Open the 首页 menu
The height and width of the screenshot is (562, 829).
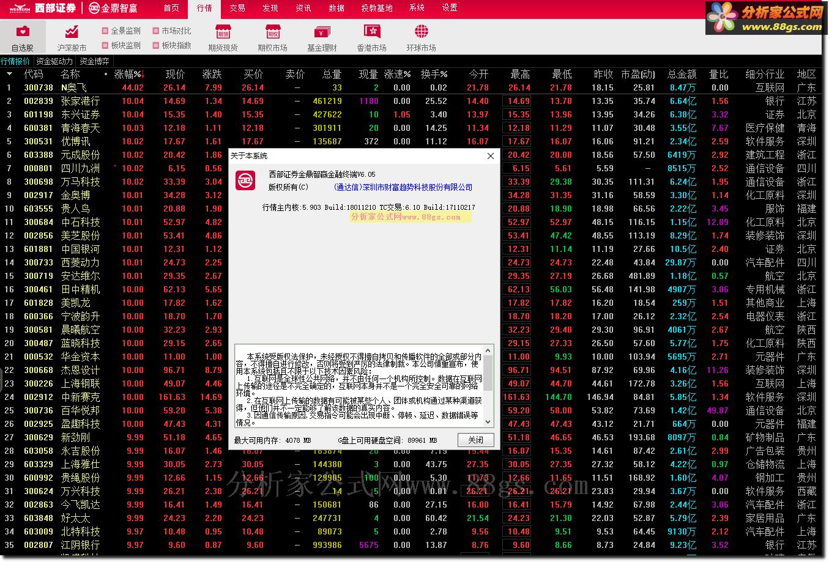(x=171, y=8)
